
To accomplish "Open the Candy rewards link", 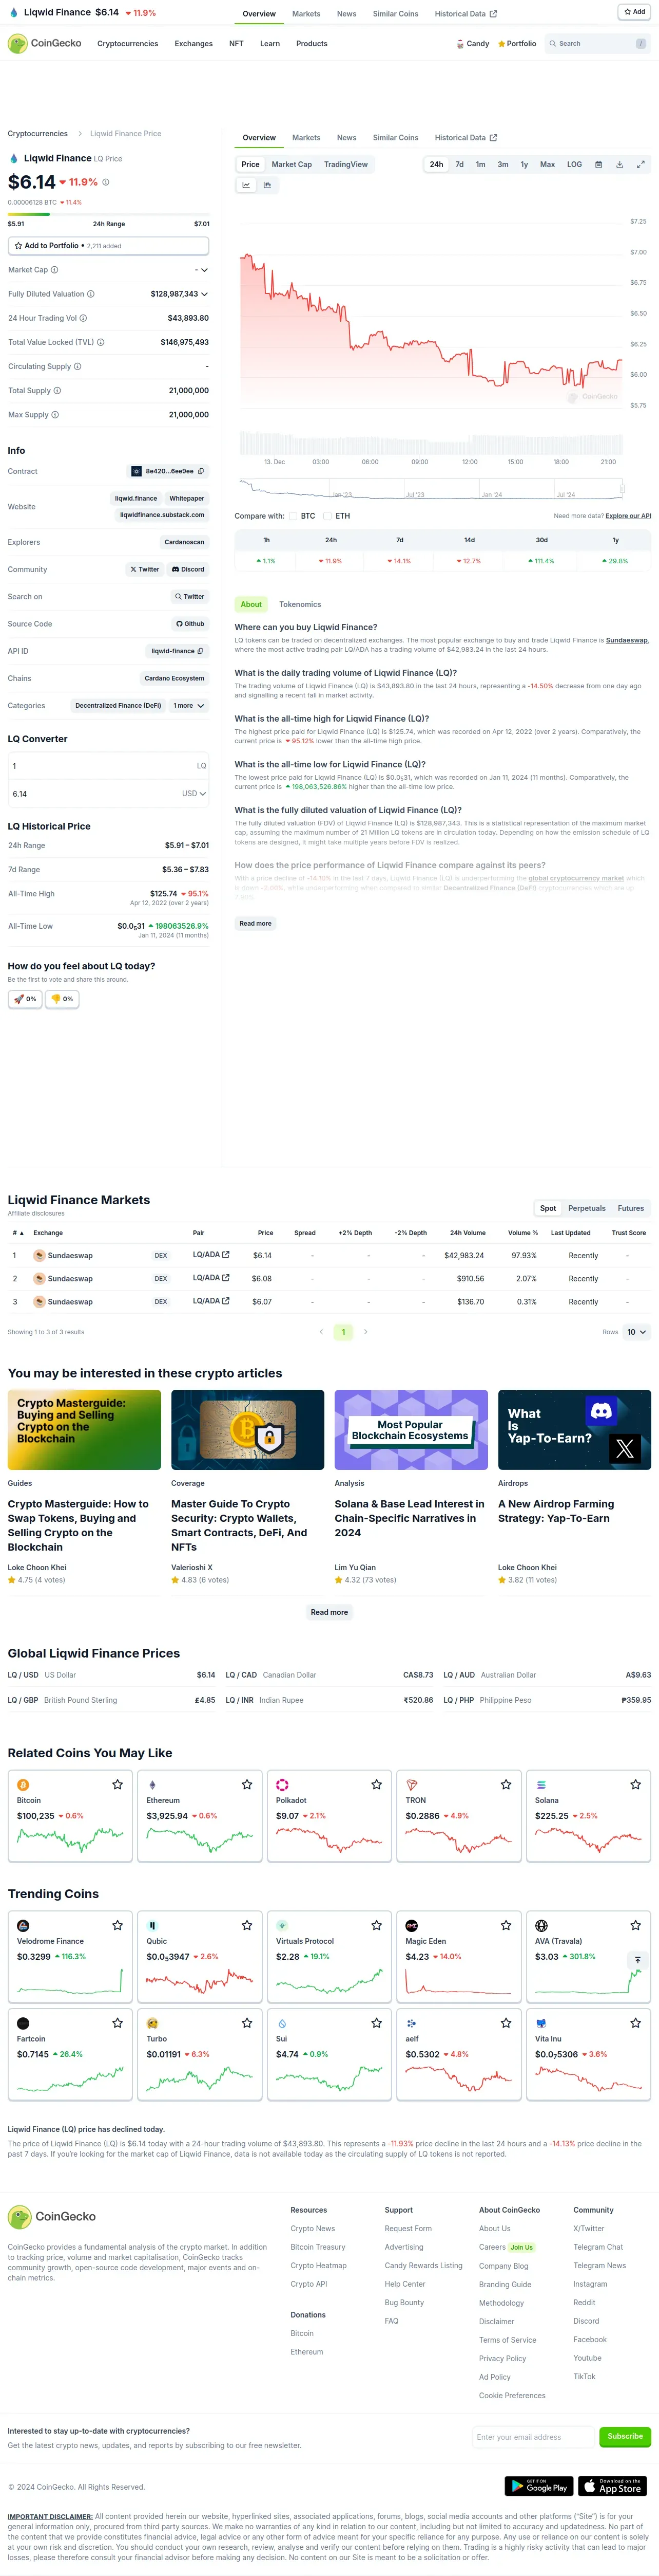I will [x=472, y=44].
